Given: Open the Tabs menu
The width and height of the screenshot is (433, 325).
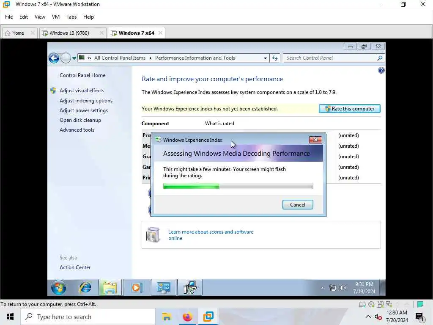Looking at the screenshot, I should [71, 17].
